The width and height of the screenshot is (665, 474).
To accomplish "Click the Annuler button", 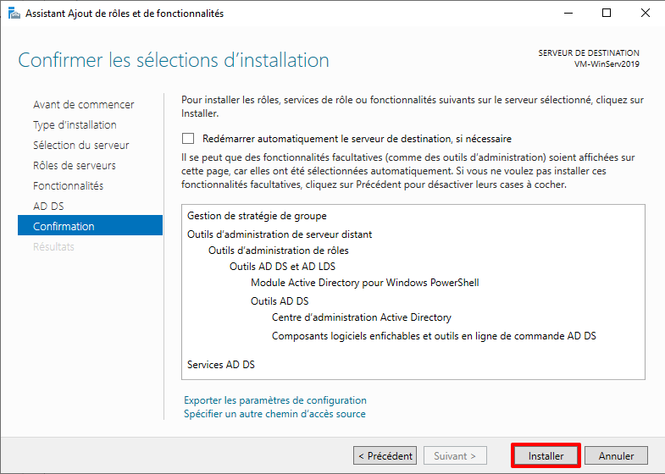I will coord(616,455).
